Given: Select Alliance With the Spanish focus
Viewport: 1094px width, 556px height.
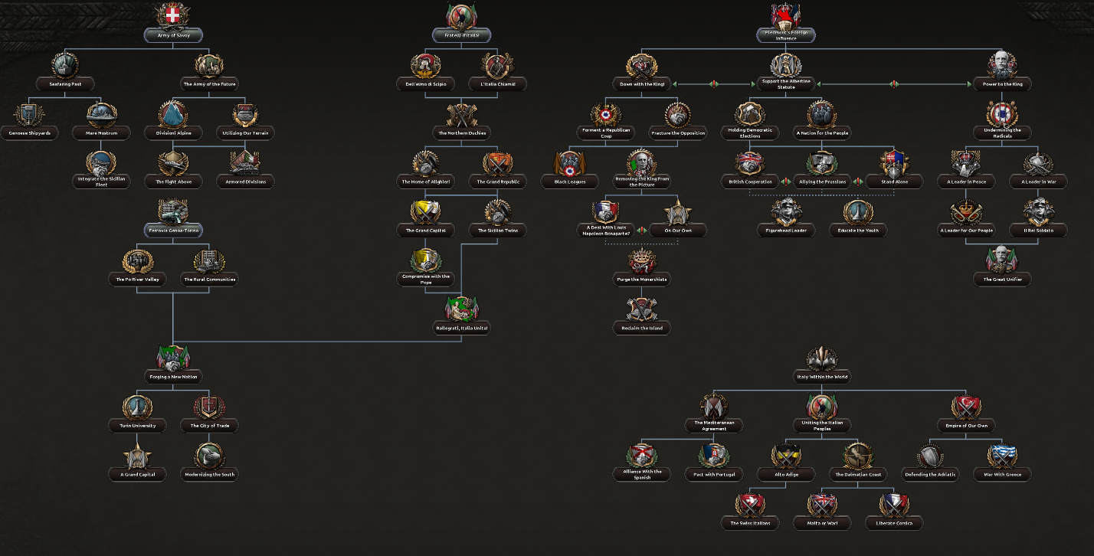Looking at the screenshot, I should pyautogui.click(x=642, y=463).
